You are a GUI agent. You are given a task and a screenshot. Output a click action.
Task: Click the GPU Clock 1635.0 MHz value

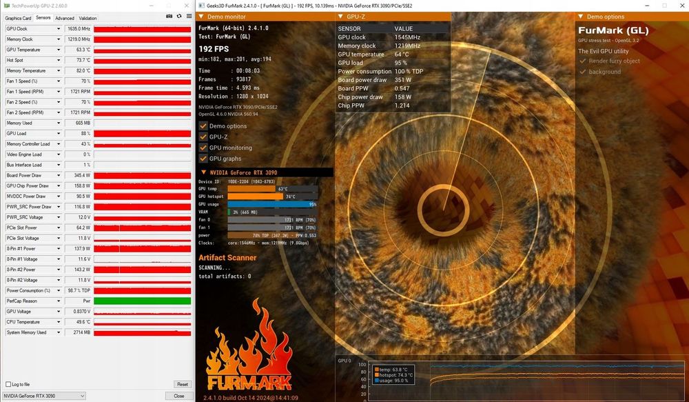point(79,28)
